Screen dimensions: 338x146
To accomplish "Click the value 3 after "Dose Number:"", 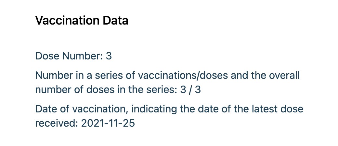I will tap(109, 56).
